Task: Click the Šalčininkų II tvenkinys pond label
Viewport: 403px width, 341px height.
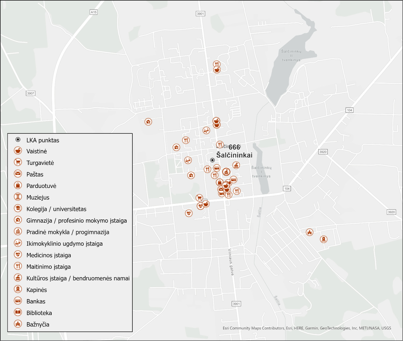Action: [291, 55]
